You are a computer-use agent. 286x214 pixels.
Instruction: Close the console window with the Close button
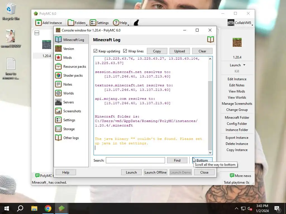point(204,172)
